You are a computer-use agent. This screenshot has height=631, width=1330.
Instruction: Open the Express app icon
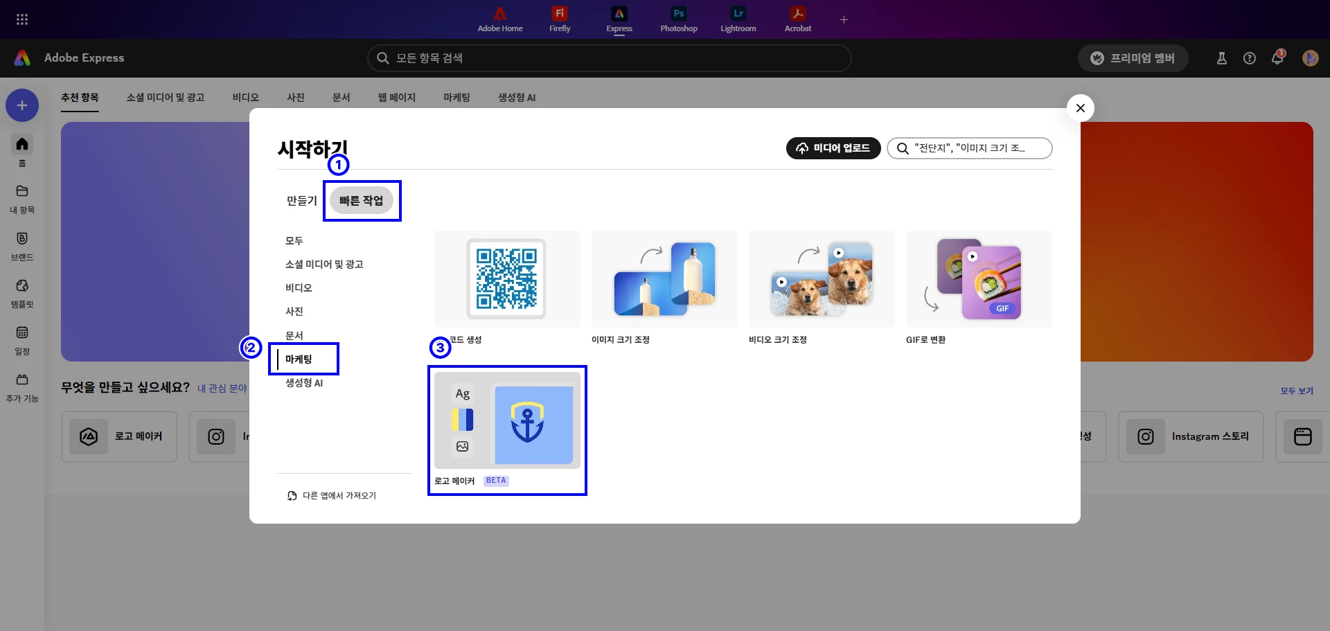pyautogui.click(x=619, y=19)
